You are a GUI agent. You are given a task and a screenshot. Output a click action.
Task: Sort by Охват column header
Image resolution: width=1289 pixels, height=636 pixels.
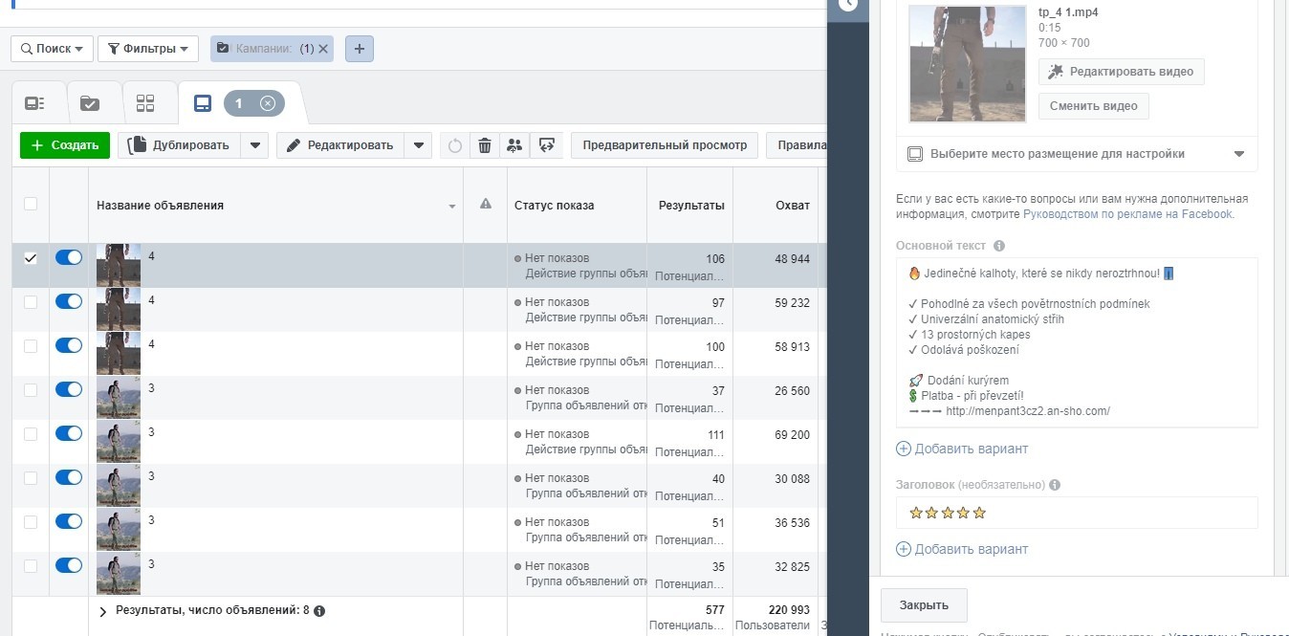793,206
